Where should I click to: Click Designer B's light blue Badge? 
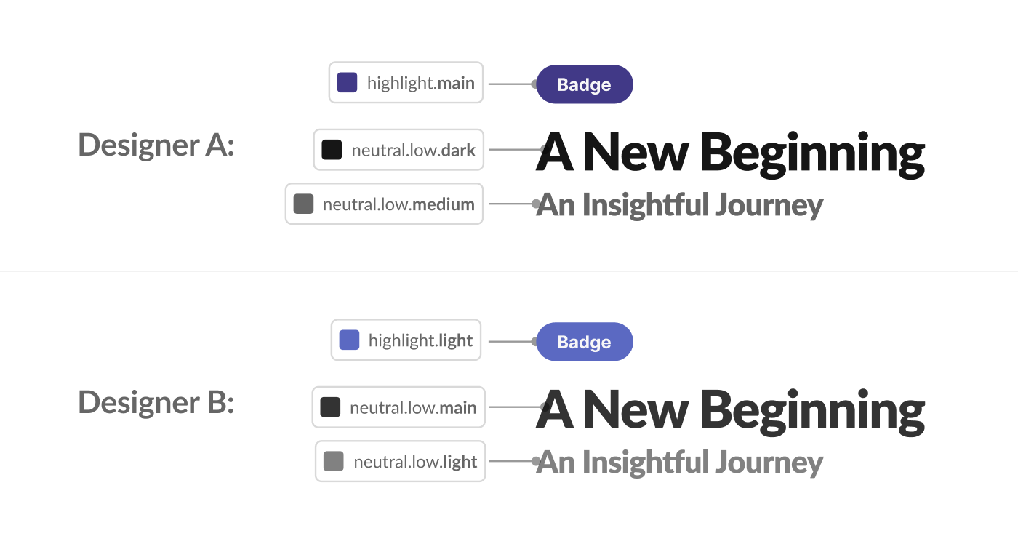(584, 342)
